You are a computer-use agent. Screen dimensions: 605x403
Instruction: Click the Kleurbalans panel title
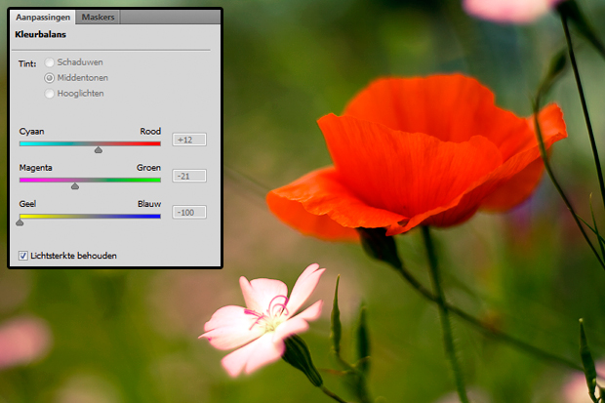coord(39,36)
